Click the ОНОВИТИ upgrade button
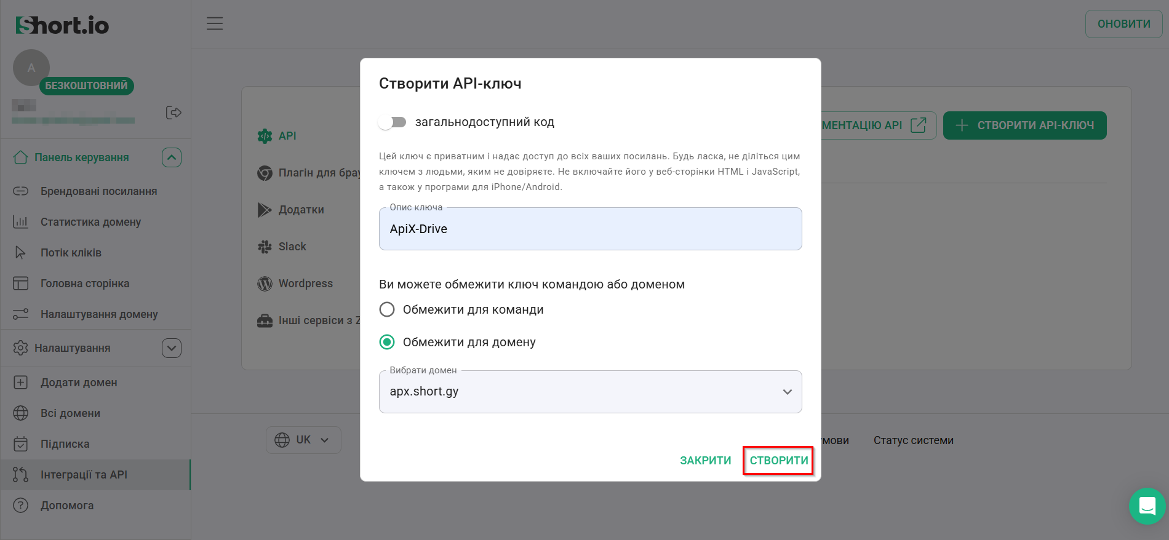The width and height of the screenshot is (1169, 540). (x=1123, y=24)
